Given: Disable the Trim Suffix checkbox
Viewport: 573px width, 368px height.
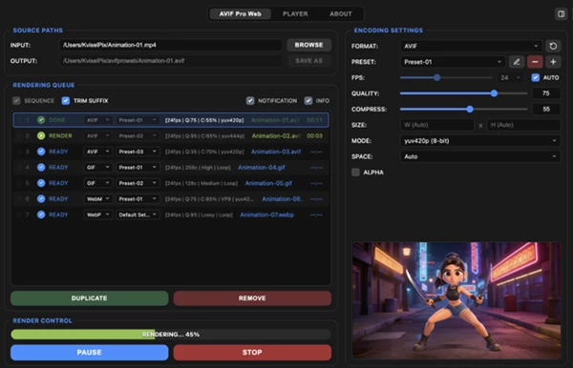Looking at the screenshot, I should point(65,101).
